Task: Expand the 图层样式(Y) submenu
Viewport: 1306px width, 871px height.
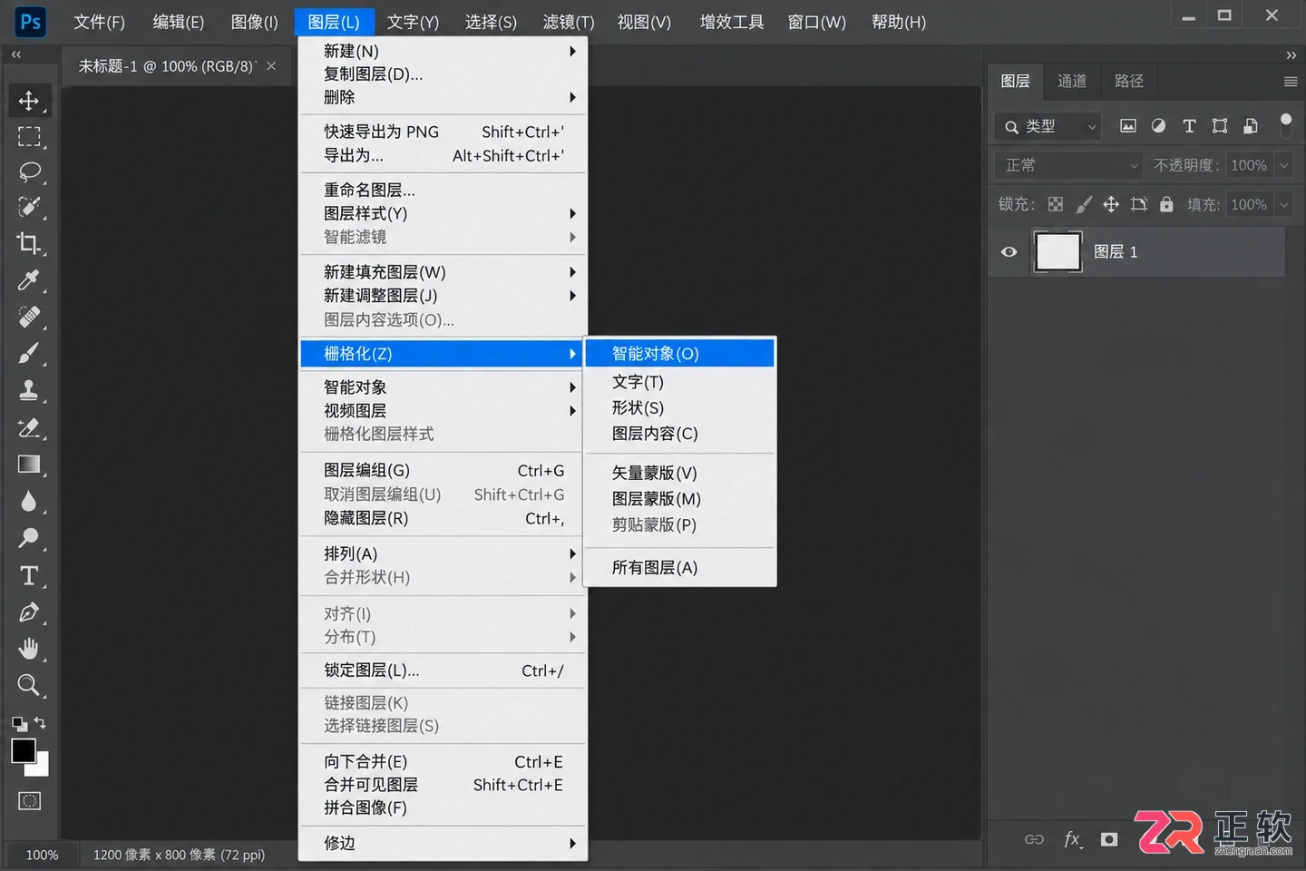Action: 443,213
